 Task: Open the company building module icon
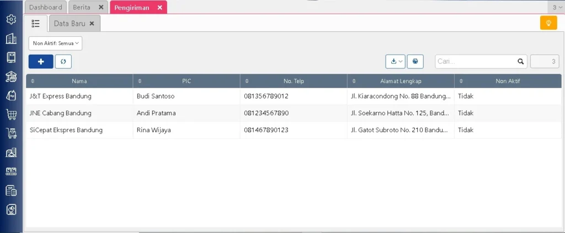12,39
